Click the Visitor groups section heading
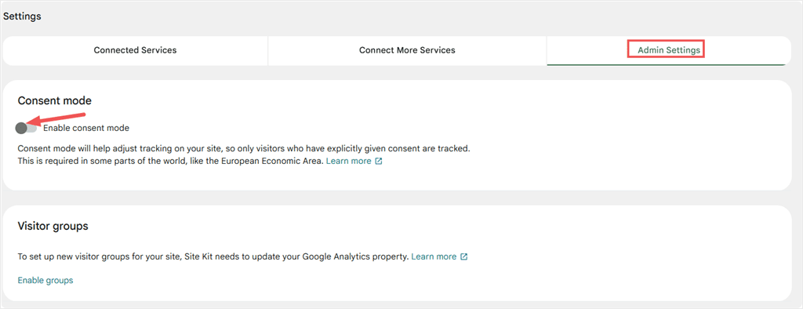The width and height of the screenshot is (803, 309). pyautogui.click(x=53, y=226)
